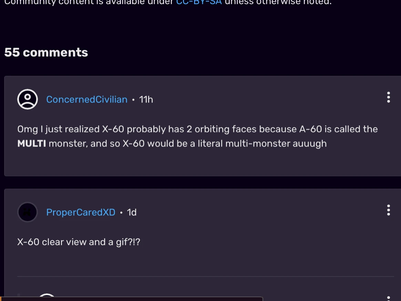Viewport: 401px width, 301px height.
Task: Click the 11h timestamp on ConcernedCivilian's comment
Action: click(x=145, y=99)
